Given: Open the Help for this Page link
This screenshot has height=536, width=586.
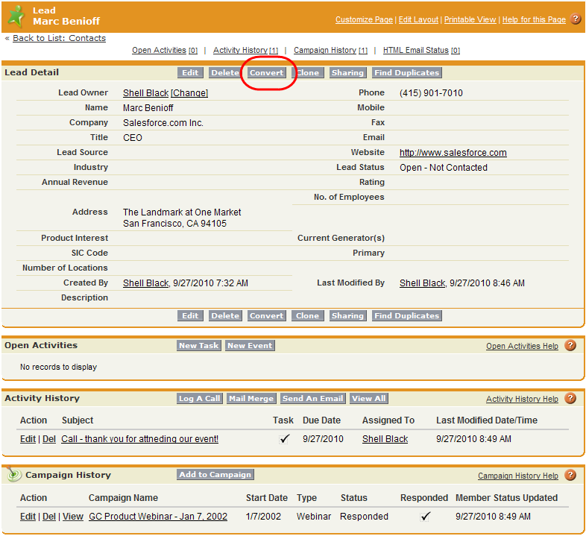Looking at the screenshot, I should click(x=534, y=19).
